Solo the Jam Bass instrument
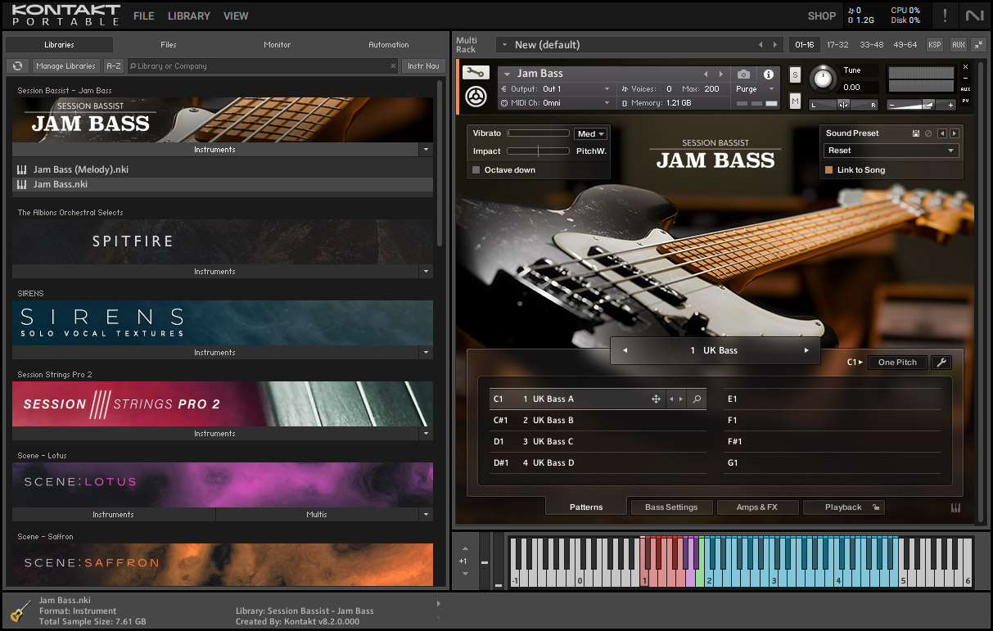The width and height of the screenshot is (993, 631). pyautogui.click(x=794, y=75)
